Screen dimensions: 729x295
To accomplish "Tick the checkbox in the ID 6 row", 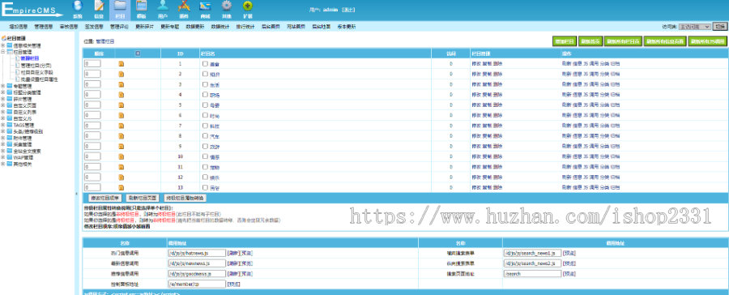I will (205, 115).
